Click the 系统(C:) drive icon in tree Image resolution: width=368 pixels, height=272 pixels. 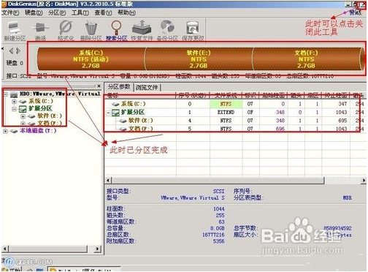[23, 101]
